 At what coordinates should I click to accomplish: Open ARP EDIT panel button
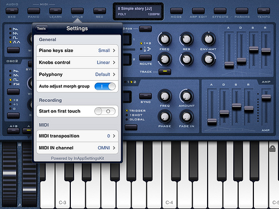tap(198, 11)
